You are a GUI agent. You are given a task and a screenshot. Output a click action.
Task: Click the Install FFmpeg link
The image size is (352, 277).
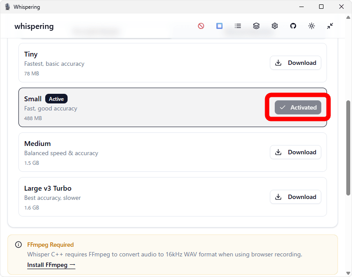51,265
